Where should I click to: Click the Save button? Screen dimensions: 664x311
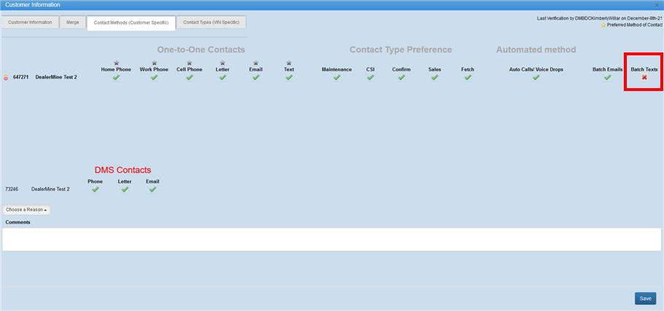(x=645, y=298)
